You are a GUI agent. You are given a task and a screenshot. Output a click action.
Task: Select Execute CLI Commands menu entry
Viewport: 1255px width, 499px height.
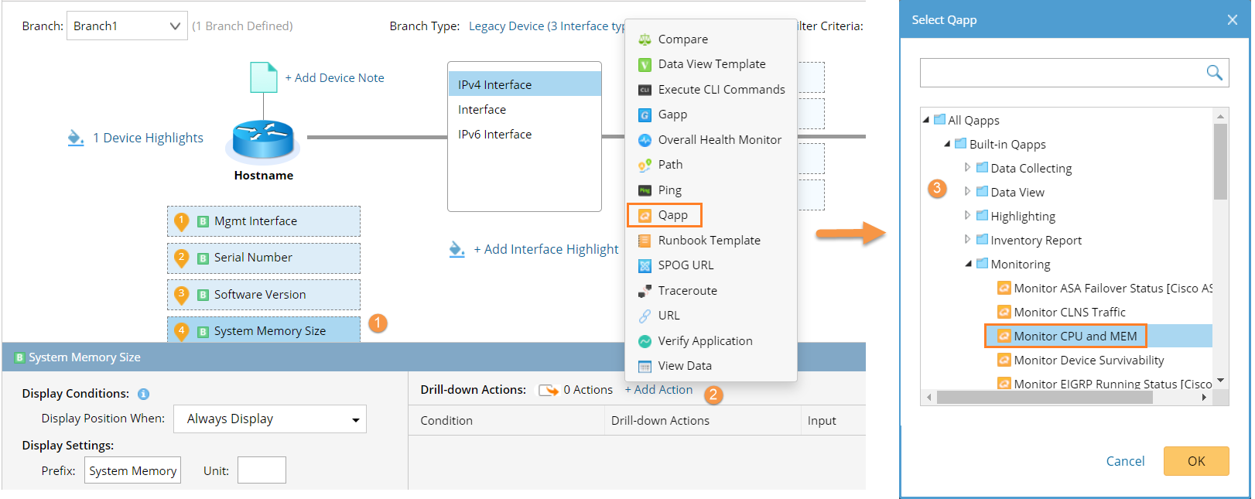pos(720,90)
